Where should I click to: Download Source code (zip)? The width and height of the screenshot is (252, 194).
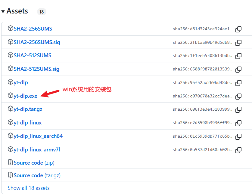(34, 163)
